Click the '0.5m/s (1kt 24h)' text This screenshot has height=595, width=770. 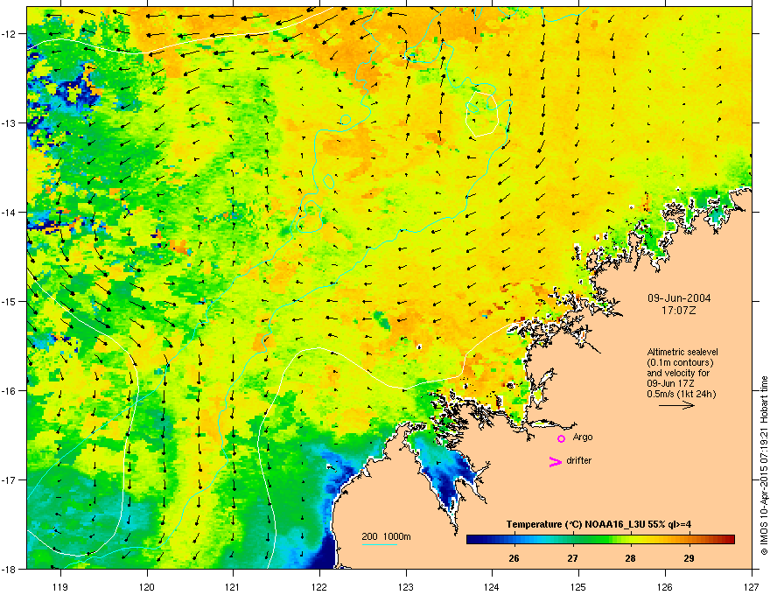click(x=682, y=394)
